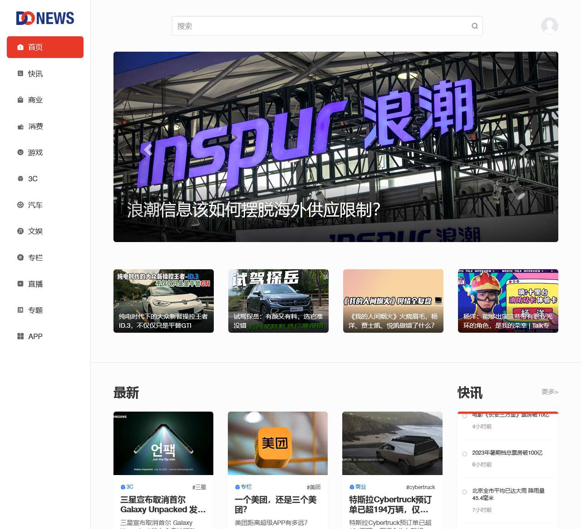The width and height of the screenshot is (581, 529).
Task: Go to next carousel slide
Action: tap(524, 149)
